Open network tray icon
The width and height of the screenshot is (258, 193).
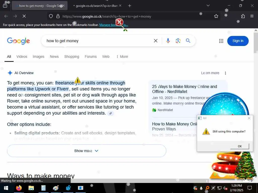click(219, 188)
